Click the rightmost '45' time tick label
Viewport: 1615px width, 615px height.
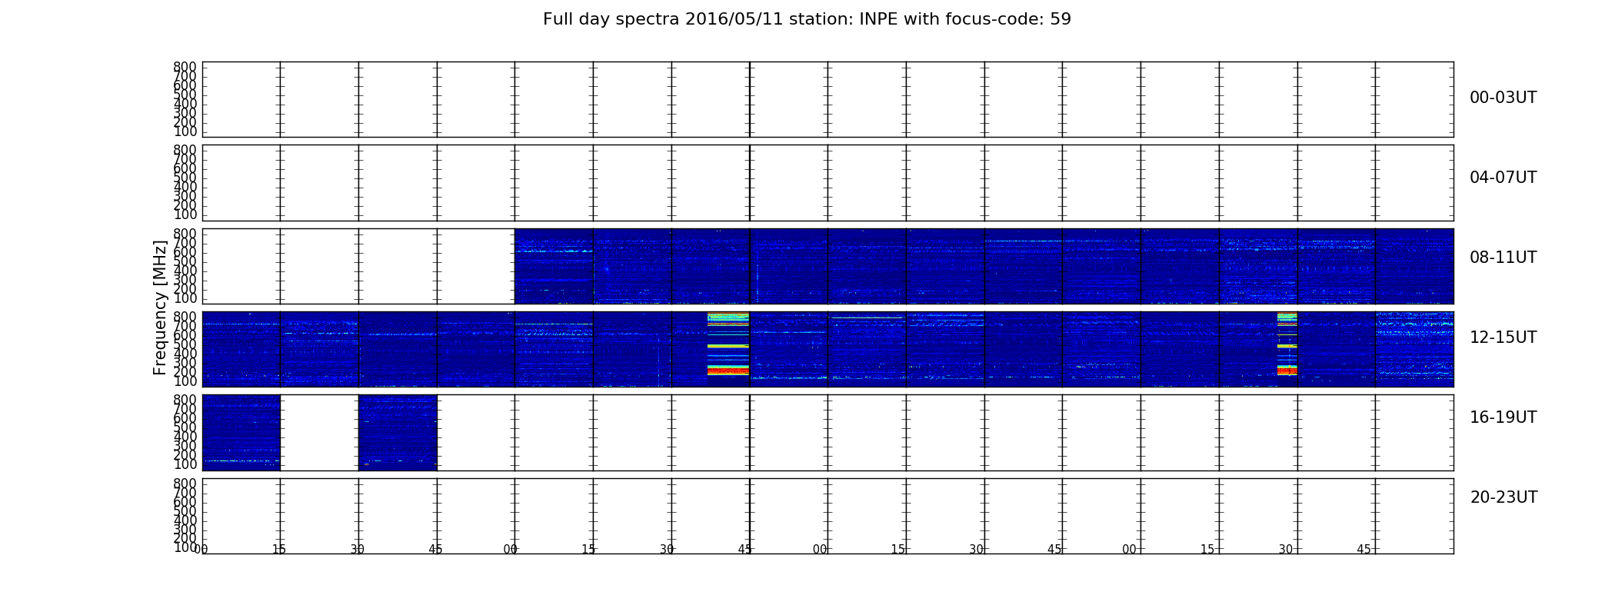pyautogui.click(x=1364, y=549)
